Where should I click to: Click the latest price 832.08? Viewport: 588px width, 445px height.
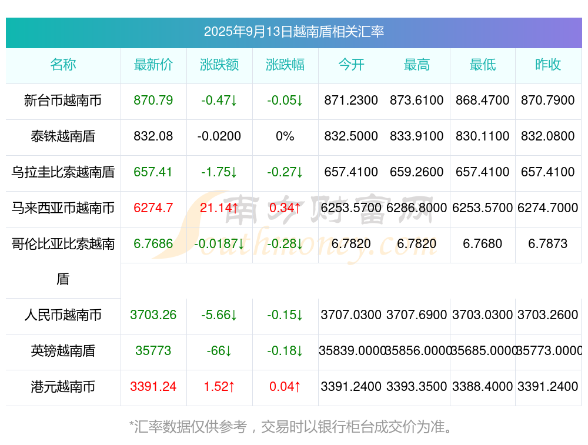pyautogui.click(x=153, y=136)
